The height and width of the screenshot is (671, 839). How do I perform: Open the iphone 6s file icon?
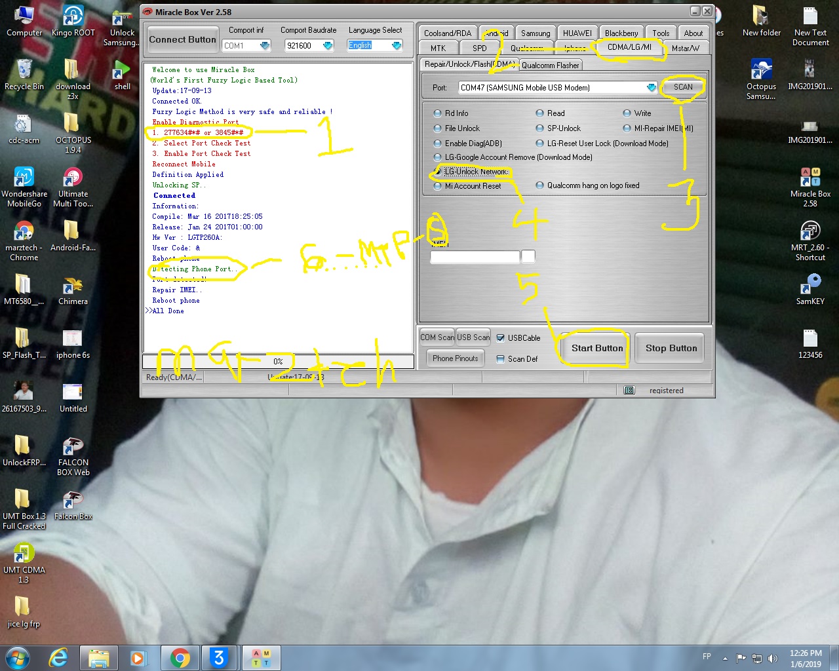[x=73, y=343]
